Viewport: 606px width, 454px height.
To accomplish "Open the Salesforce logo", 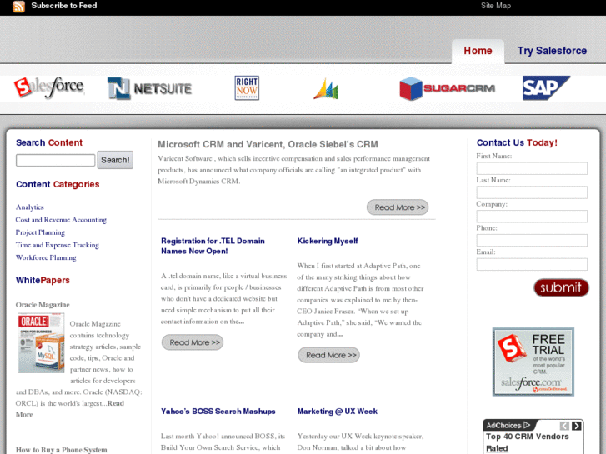I will (x=48, y=87).
